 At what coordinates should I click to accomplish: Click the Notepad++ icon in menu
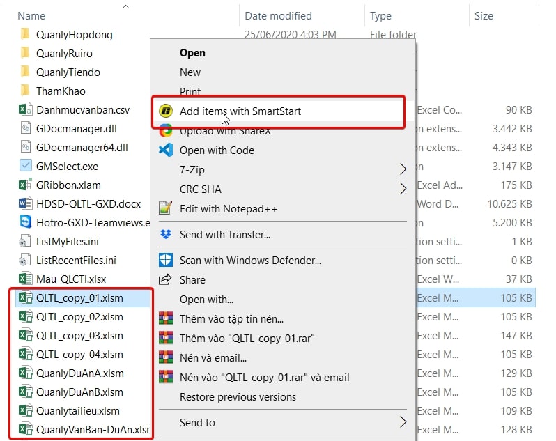(166, 208)
